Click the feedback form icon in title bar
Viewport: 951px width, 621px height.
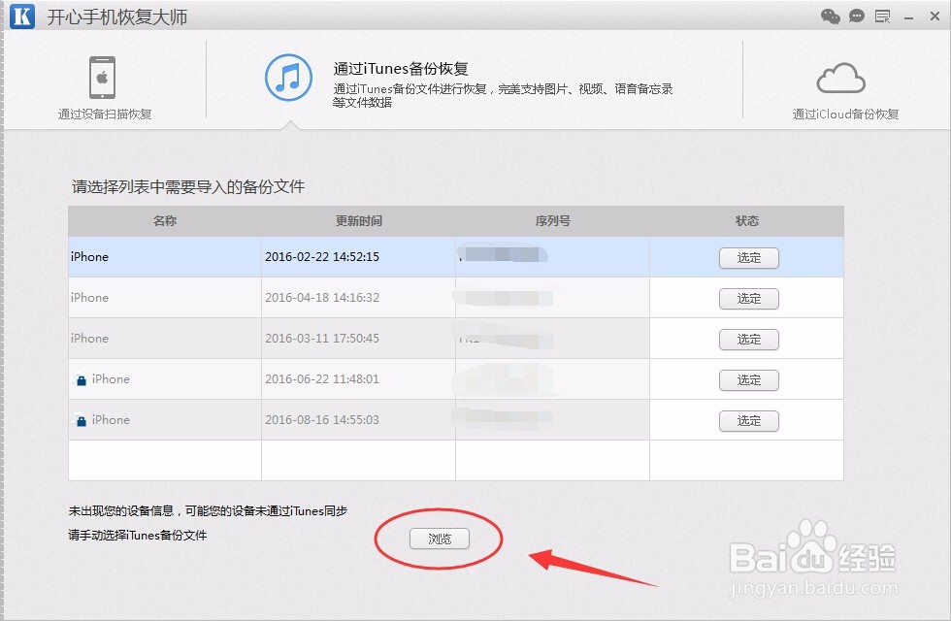click(x=883, y=16)
